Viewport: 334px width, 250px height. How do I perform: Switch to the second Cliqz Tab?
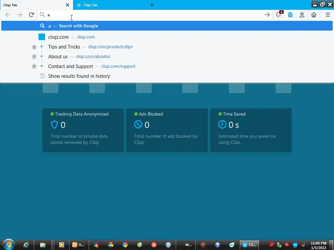pos(110,5)
